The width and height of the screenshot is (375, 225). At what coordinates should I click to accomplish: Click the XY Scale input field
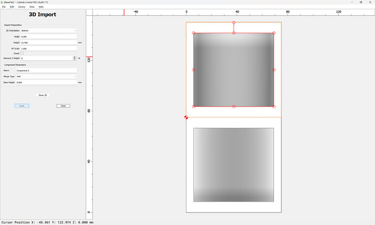48,48
